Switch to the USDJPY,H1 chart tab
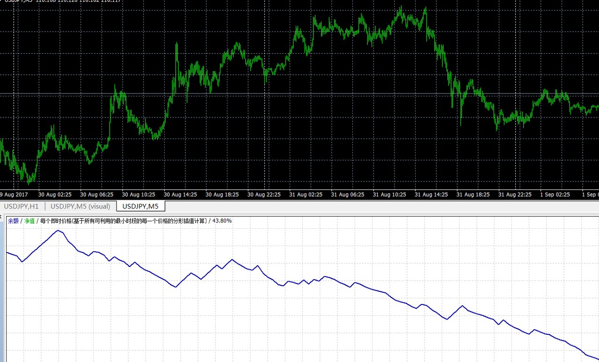The height and width of the screenshot is (362, 599). 21,206
